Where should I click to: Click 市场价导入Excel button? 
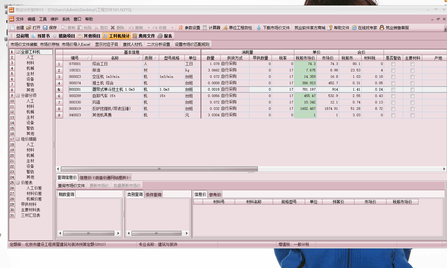76,45
